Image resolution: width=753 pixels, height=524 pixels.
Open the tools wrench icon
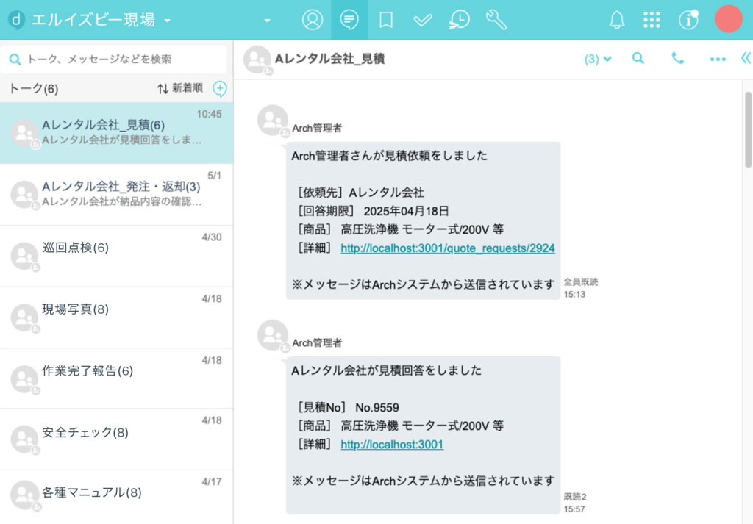coord(496,20)
